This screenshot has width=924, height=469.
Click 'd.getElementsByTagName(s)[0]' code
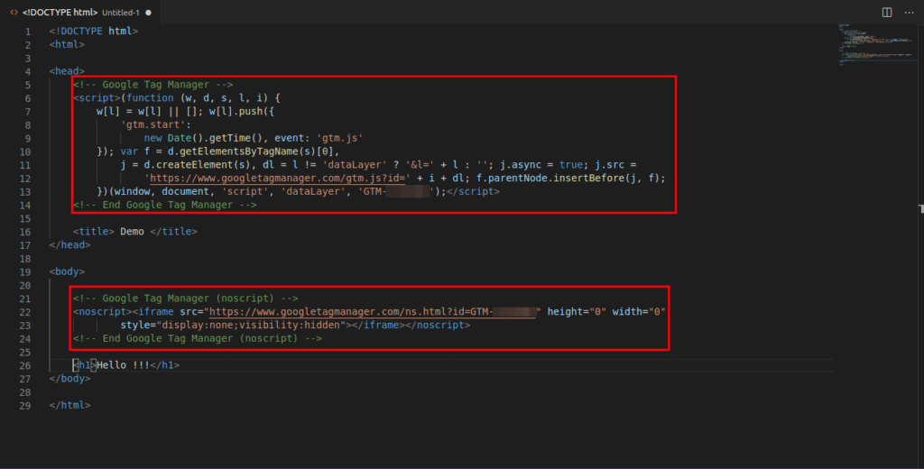(251, 152)
